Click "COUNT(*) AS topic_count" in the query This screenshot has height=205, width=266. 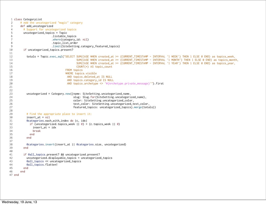coord(94,67)
